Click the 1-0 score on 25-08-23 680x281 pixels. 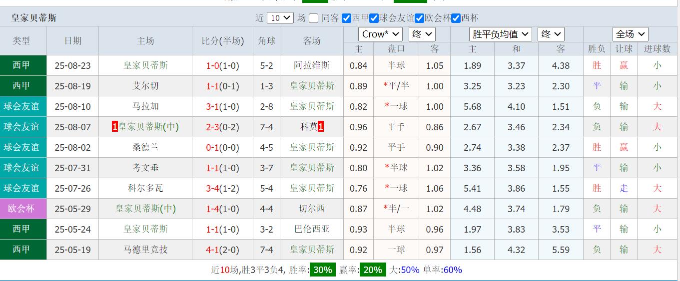click(x=212, y=65)
